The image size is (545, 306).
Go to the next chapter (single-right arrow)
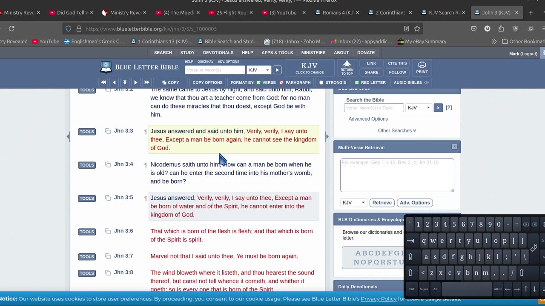136,82
